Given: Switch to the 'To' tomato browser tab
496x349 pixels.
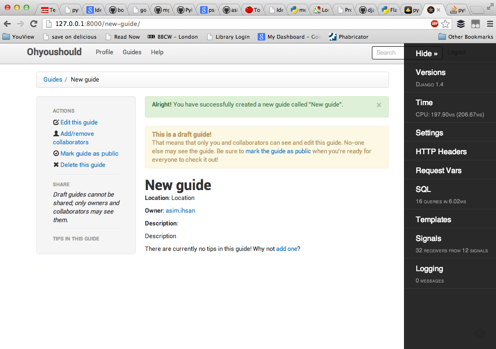Looking at the screenshot, I should coord(253,10).
